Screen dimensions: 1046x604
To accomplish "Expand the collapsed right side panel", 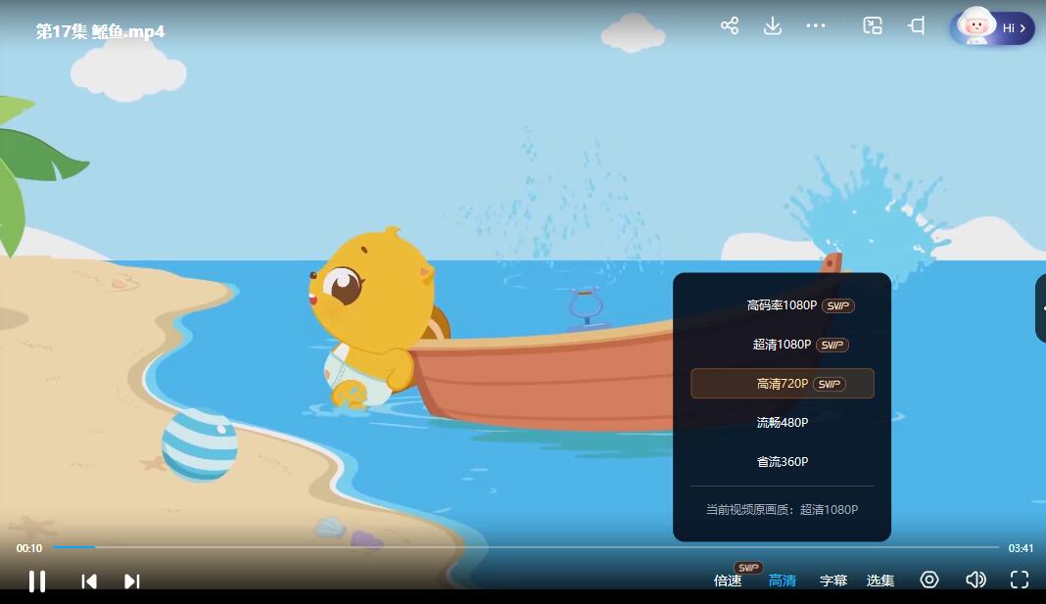I will click(1041, 308).
